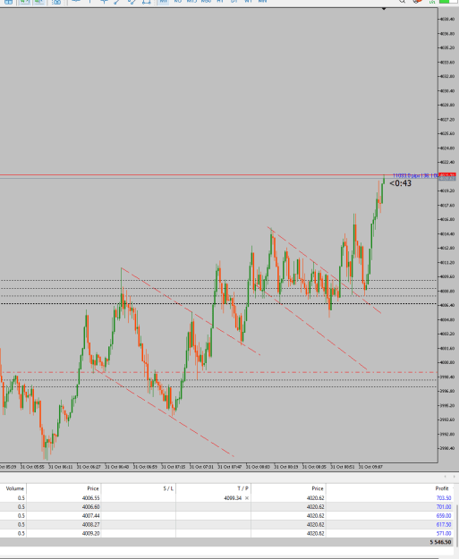The height and width of the screenshot is (559, 459).
Task: Click the 617.50 profit value
Action: pos(444,525)
